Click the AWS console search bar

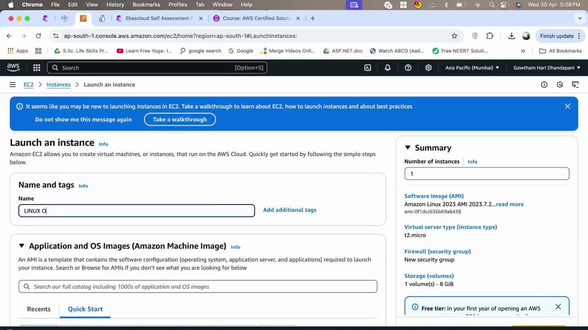click(x=157, y=68)
